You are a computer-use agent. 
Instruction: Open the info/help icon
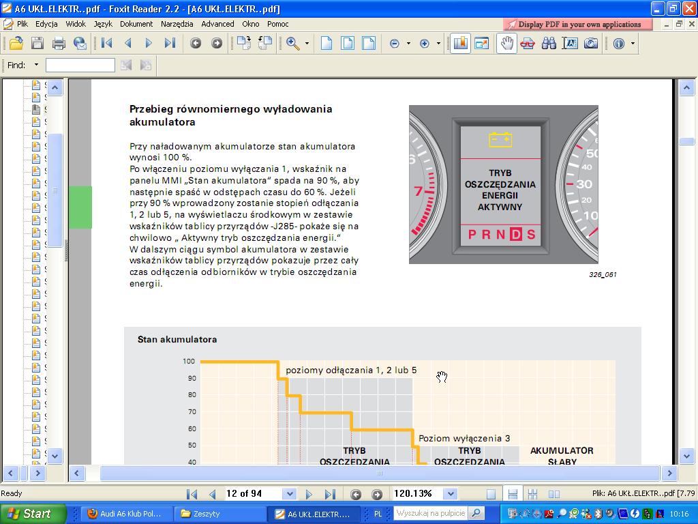coord(619,43)
